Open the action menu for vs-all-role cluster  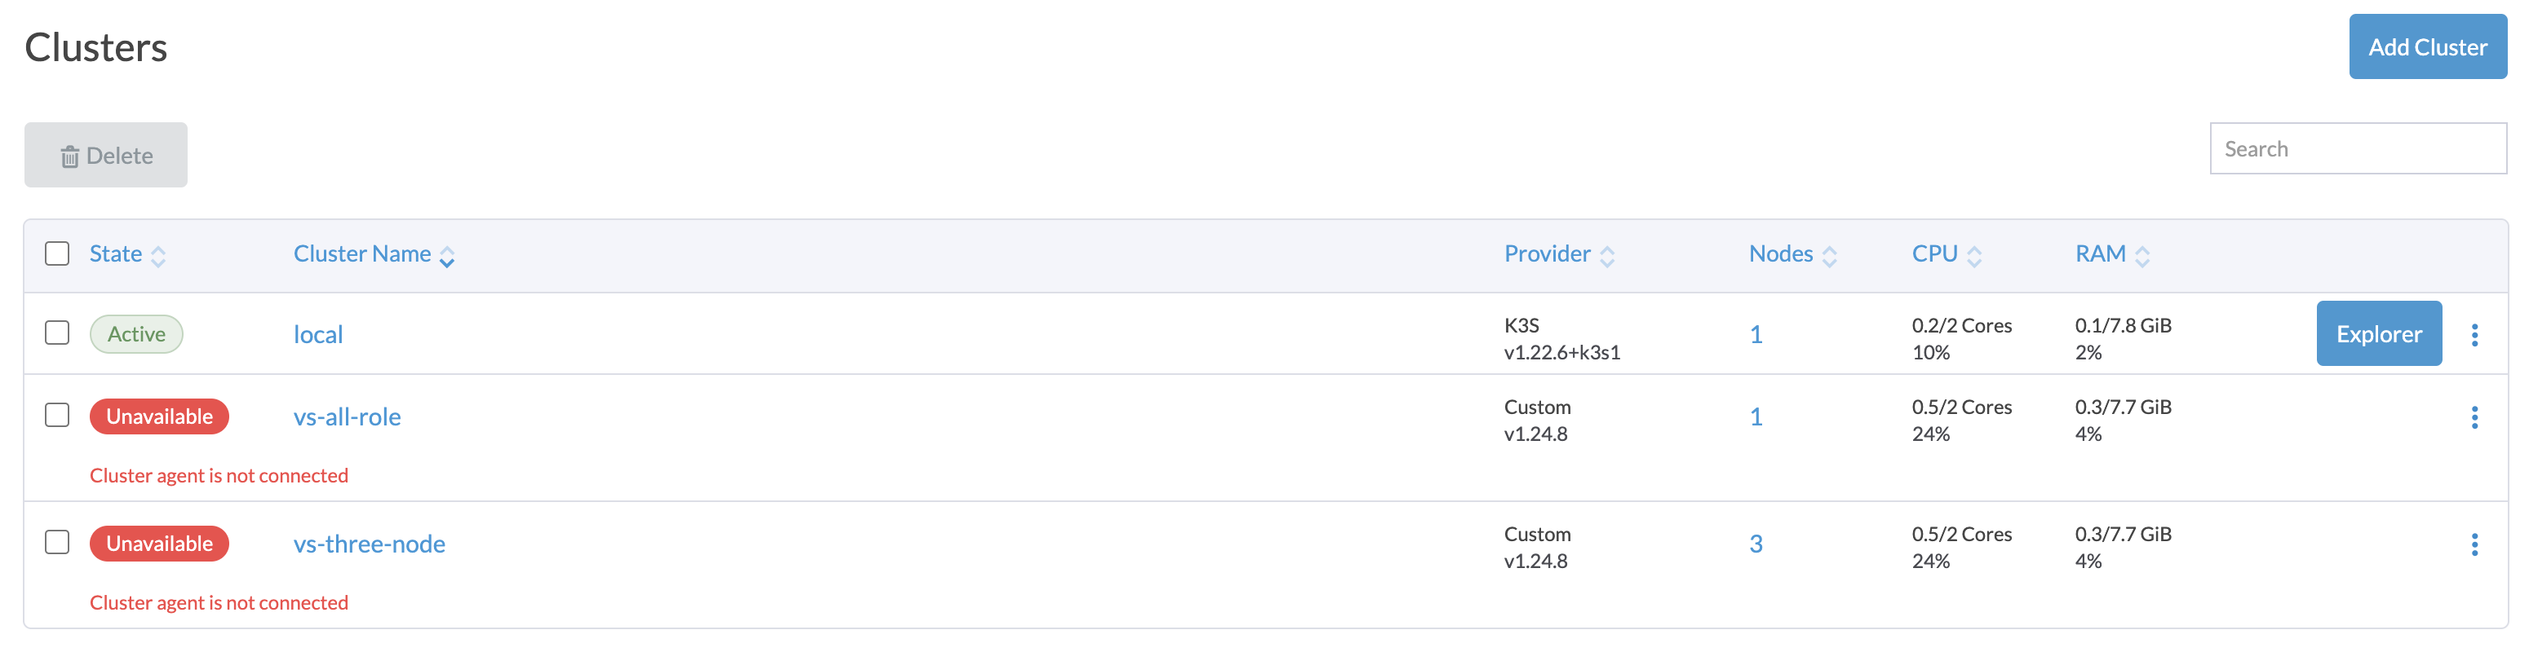(2476, 416)
